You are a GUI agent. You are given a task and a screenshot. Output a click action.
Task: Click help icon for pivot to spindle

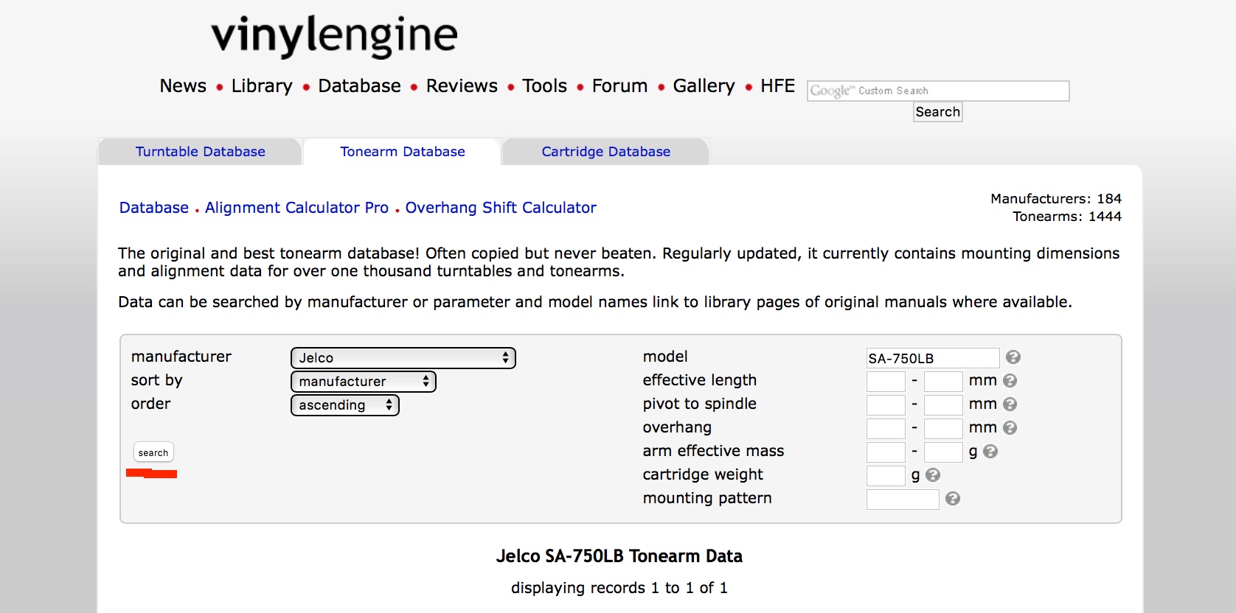tap(1010, 404)
